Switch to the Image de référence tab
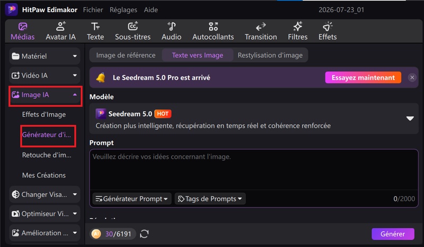This screenshot has width=424, height=247. (x=126, y=55)
